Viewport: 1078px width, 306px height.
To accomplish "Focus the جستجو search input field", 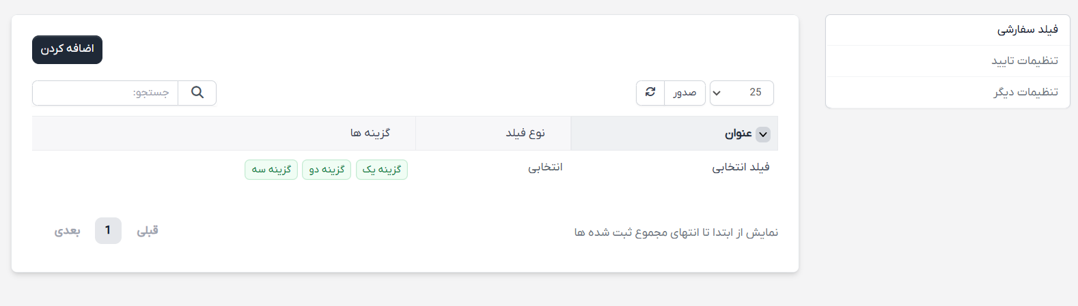I will pyautogui.click(x=105, y=93).
